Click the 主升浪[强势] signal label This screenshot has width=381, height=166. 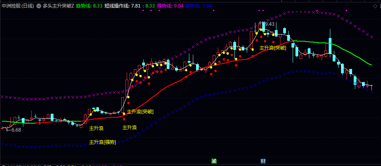pyautogui.click(x=103, y=142)
